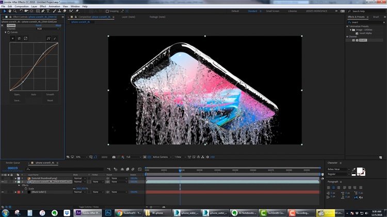Viewport: 387px width, 217px height.
Task: Toggle region of interest button in viewer
Action: [x=145, y=157]
